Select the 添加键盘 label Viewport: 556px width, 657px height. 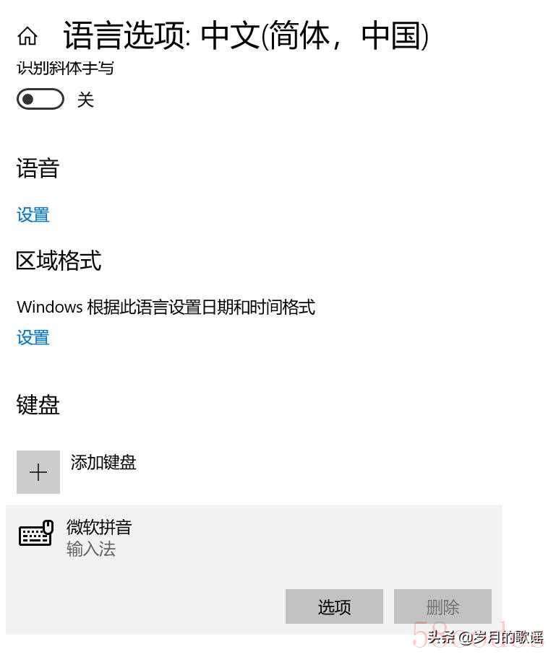(103, 463)
